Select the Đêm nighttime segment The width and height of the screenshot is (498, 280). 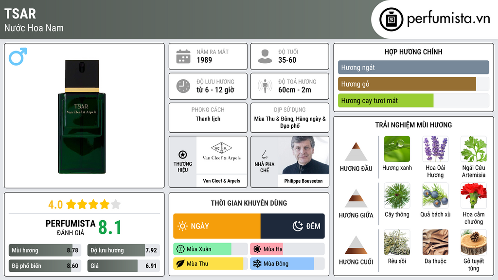[x=292, y=226]
